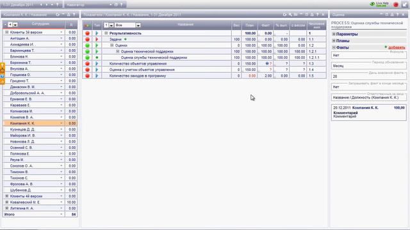Image resolution: width=410 pixels, height=230 pixels.
Task: Click the Вес column header
Action: 236,26
